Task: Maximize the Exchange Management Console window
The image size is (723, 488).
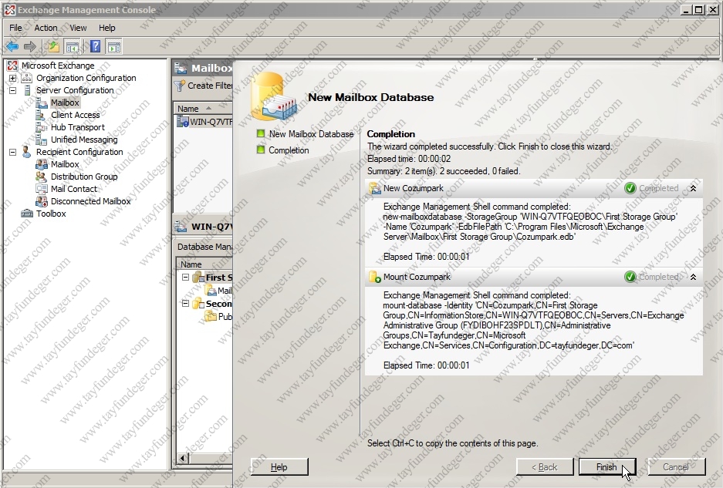Action: 699,10
